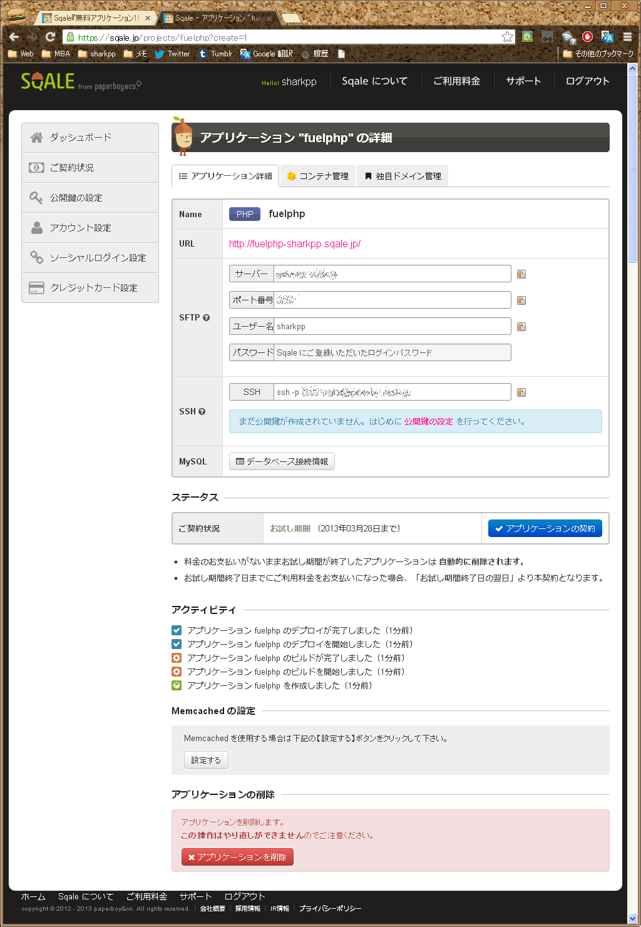Open the Twitter bookmark
The image size is (641, 927).
172,54
